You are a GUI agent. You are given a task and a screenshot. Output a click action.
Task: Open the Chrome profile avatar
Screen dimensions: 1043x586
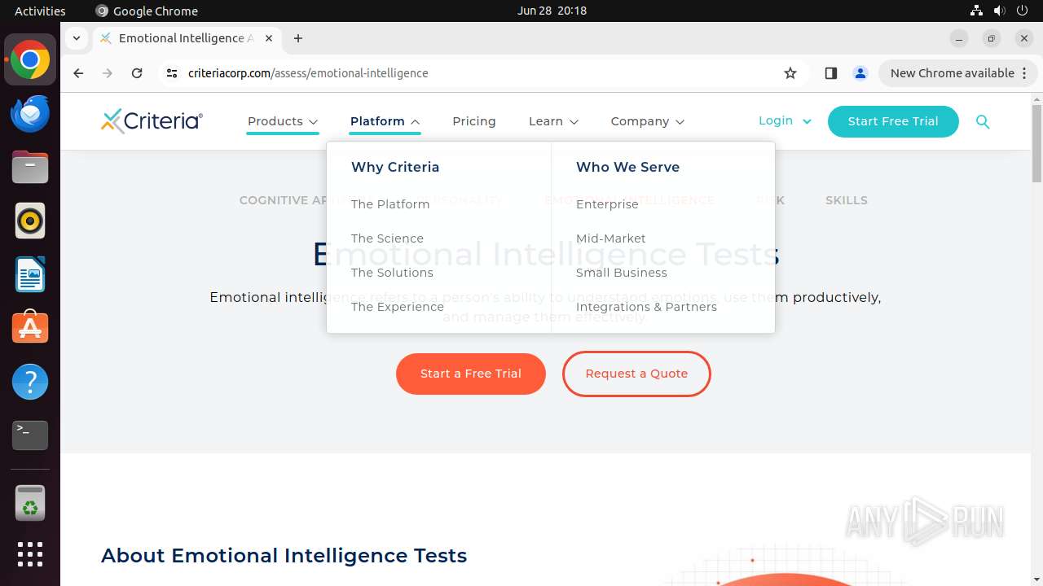pyautogui.click(x=860, y=73)
